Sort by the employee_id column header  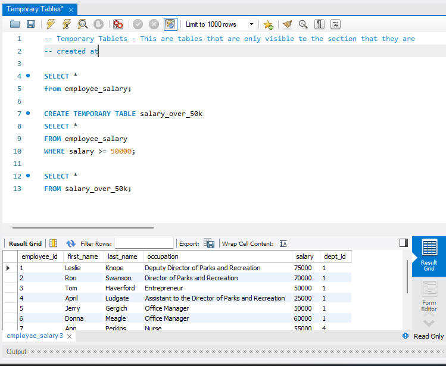point(39,256)
